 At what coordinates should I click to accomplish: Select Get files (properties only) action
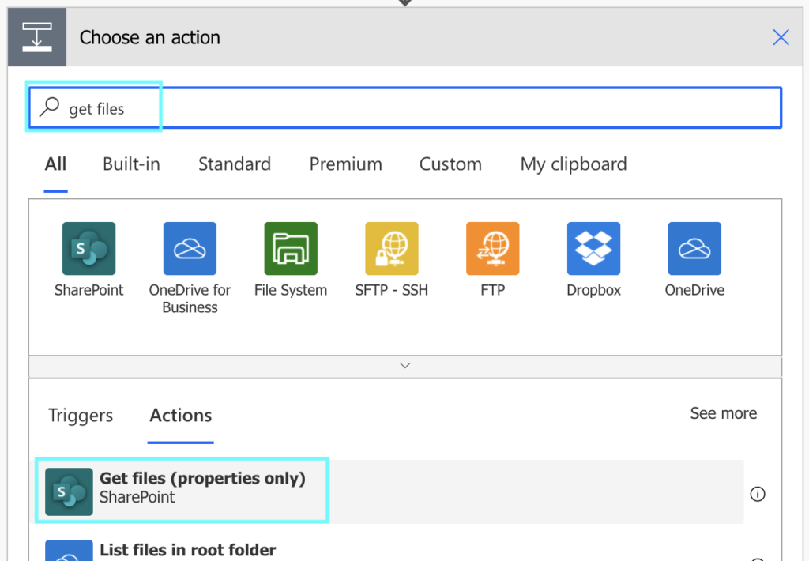(x=389, y=491)
